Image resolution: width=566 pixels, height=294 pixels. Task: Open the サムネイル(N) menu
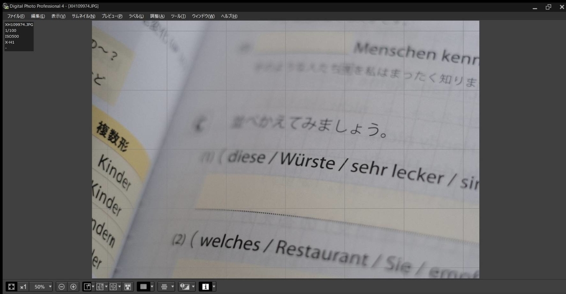(x=83, y=16)
